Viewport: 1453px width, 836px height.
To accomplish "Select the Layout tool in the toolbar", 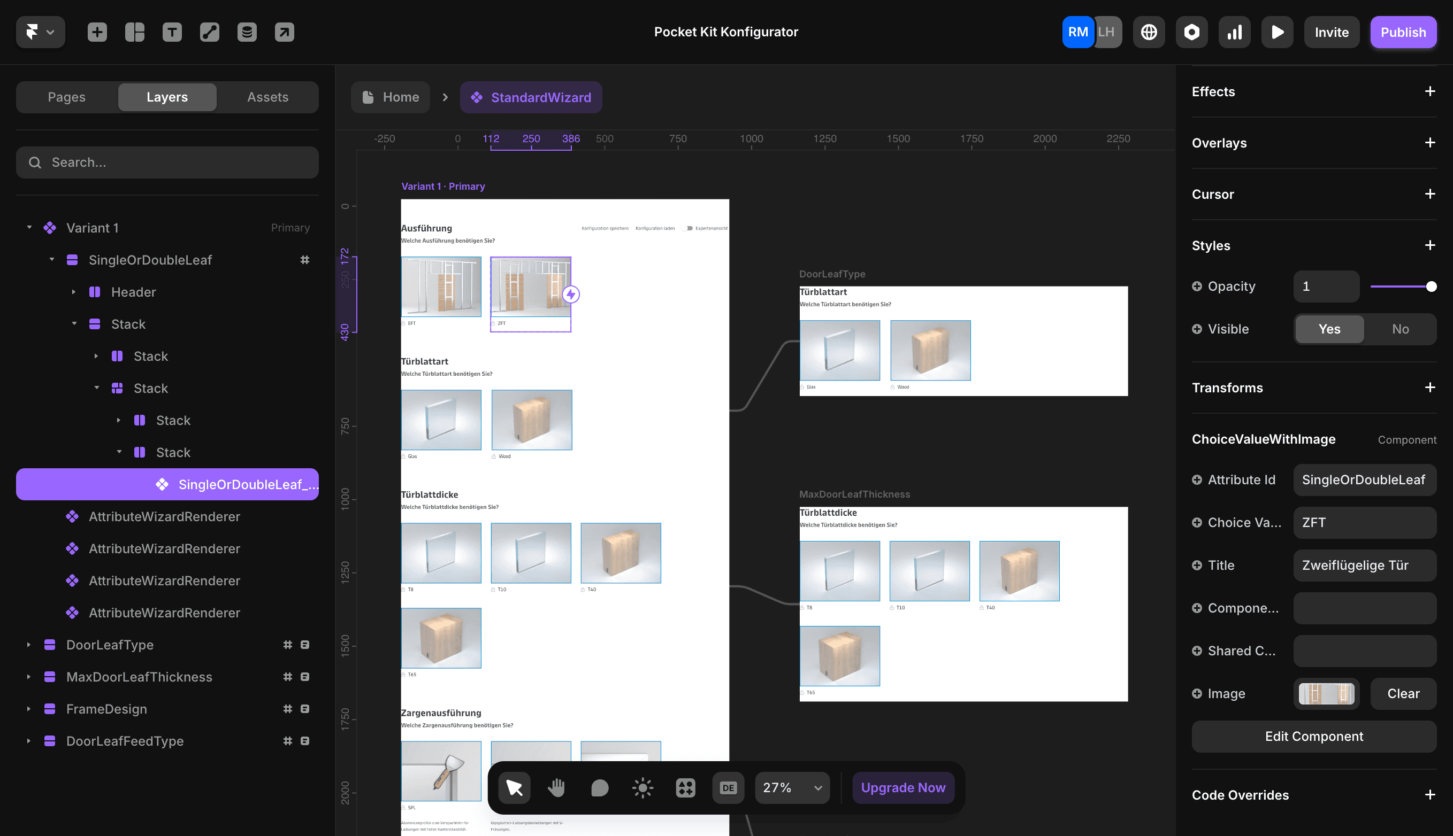I will click(134, 32).
